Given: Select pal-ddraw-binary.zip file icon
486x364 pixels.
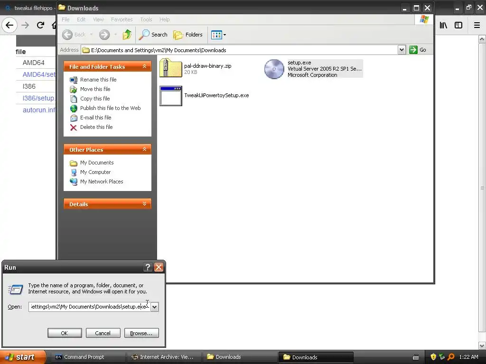Looking at the screenshot, I should (x=171, y=68).
